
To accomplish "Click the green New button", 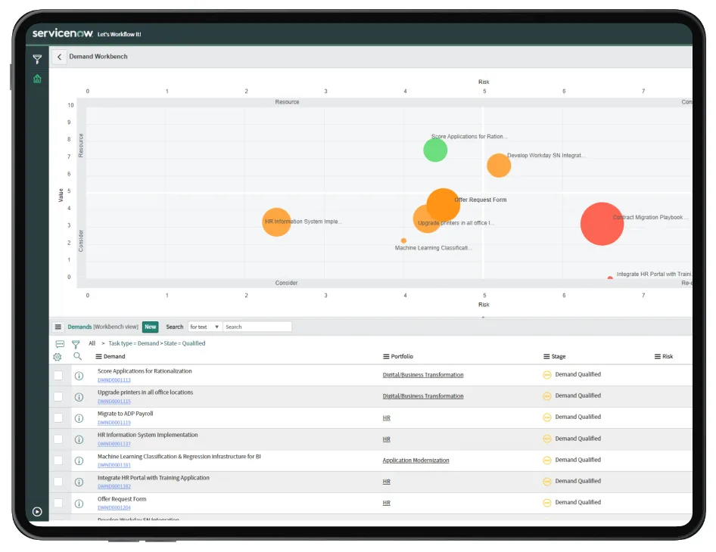I will (150, 327).
